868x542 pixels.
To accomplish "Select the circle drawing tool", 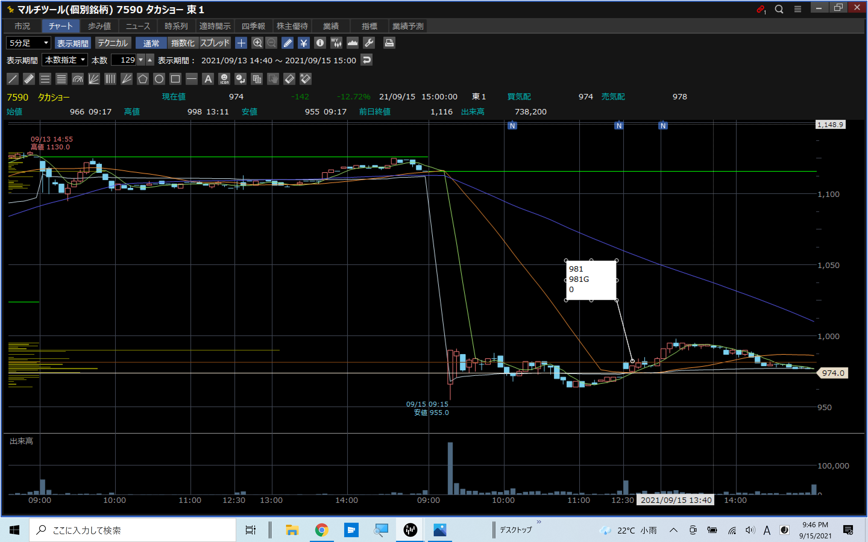I will (159, 79).
